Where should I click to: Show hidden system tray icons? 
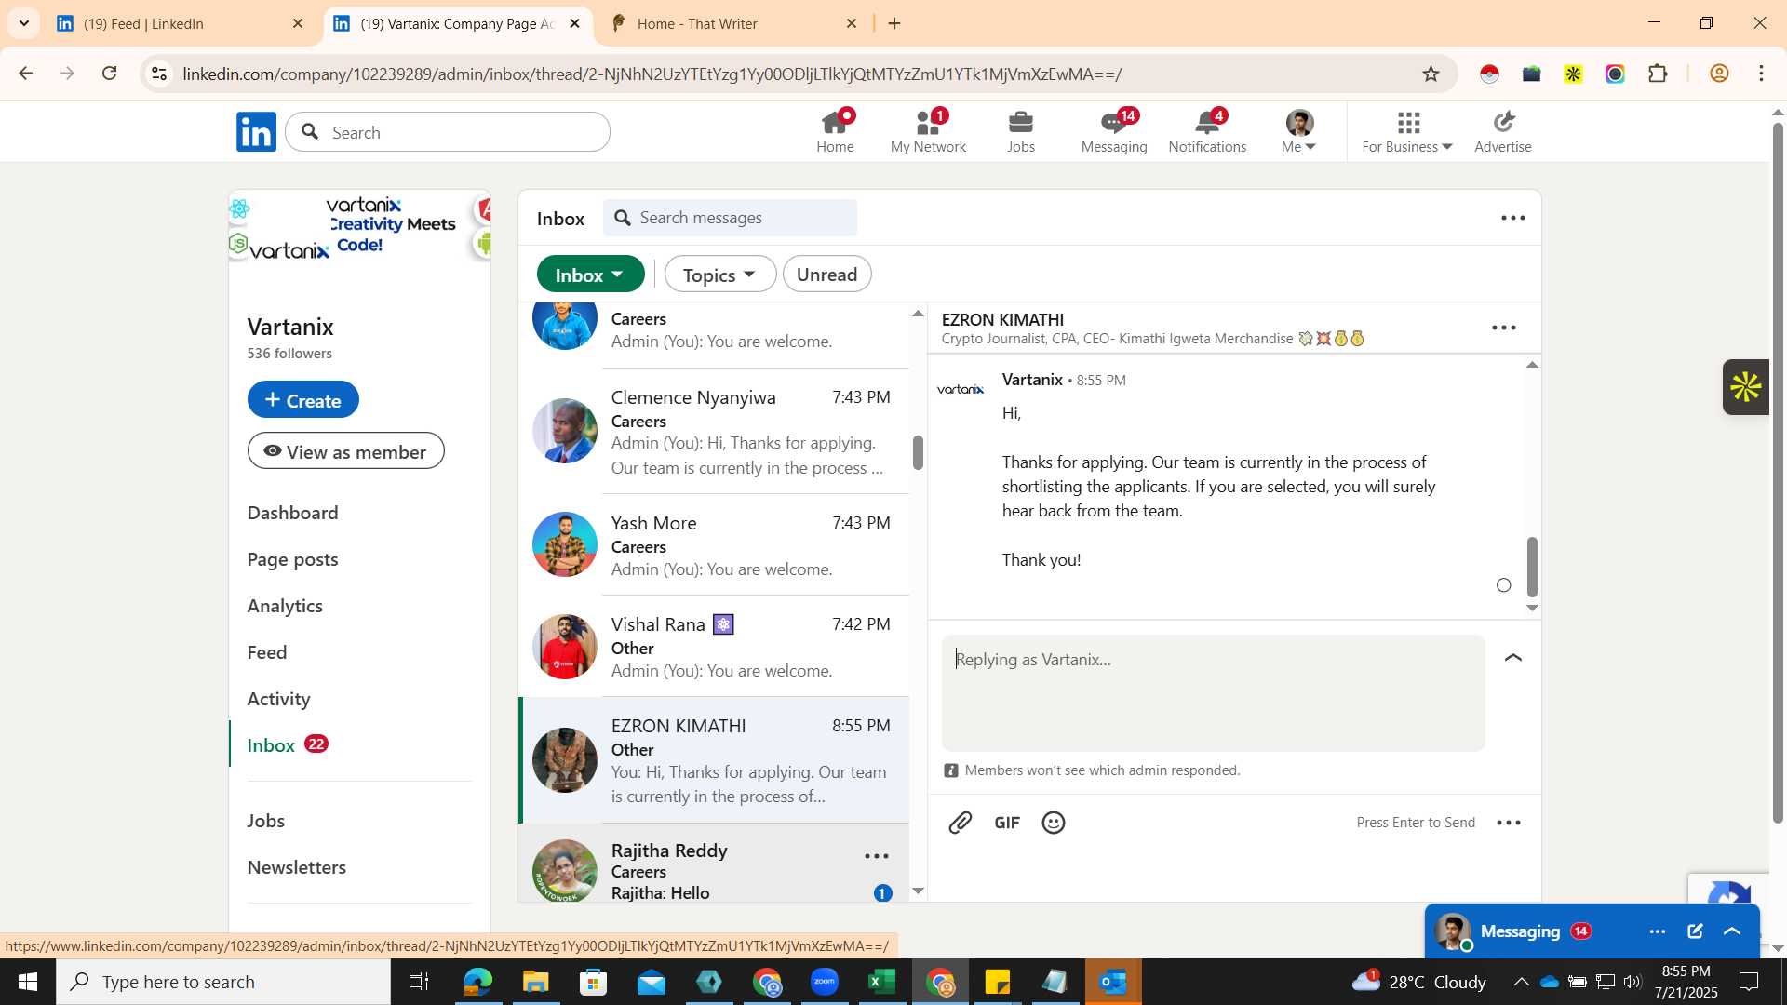[x=1521, y=982]
